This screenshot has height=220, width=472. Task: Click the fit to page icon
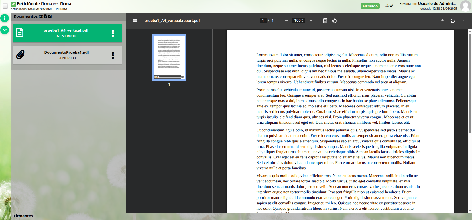(325, 21)
